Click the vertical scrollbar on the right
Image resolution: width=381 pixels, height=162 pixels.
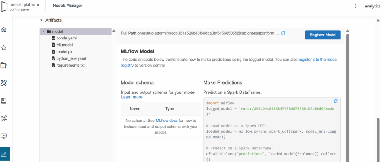pyautogui.click(x=378, y=138)
